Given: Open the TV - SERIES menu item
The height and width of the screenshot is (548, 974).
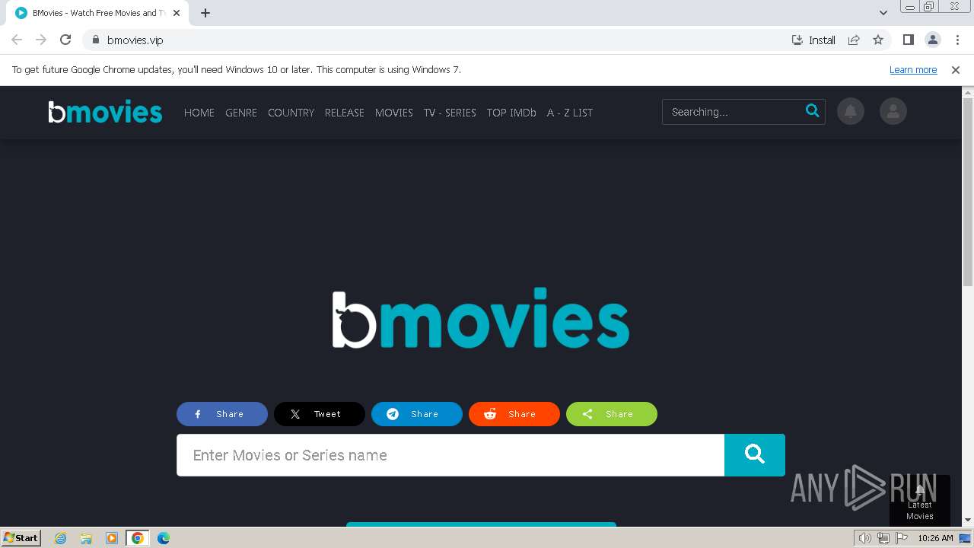Looking at the screenshot, I should [450, 113].
